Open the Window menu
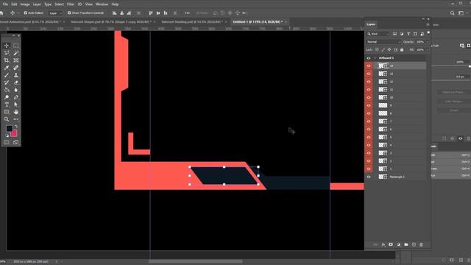Screen dimensions: 471x265 [102, 4]
